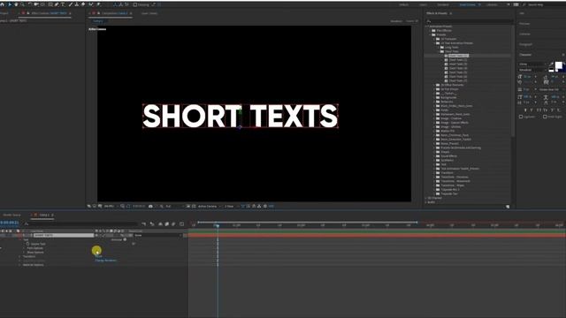Open the Preview panel
566x318 pixels.
pyautogui.click(x=524, y=24)
